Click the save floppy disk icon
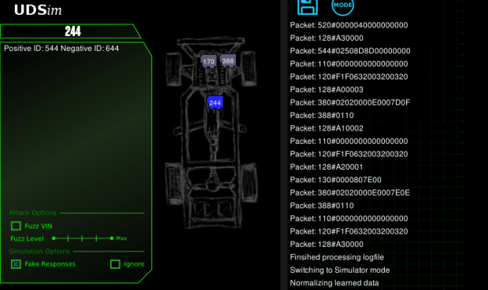 [308, 7]
